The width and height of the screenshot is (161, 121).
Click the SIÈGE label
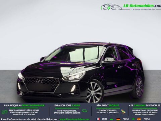pyautogui.click(x=105, y=119)
